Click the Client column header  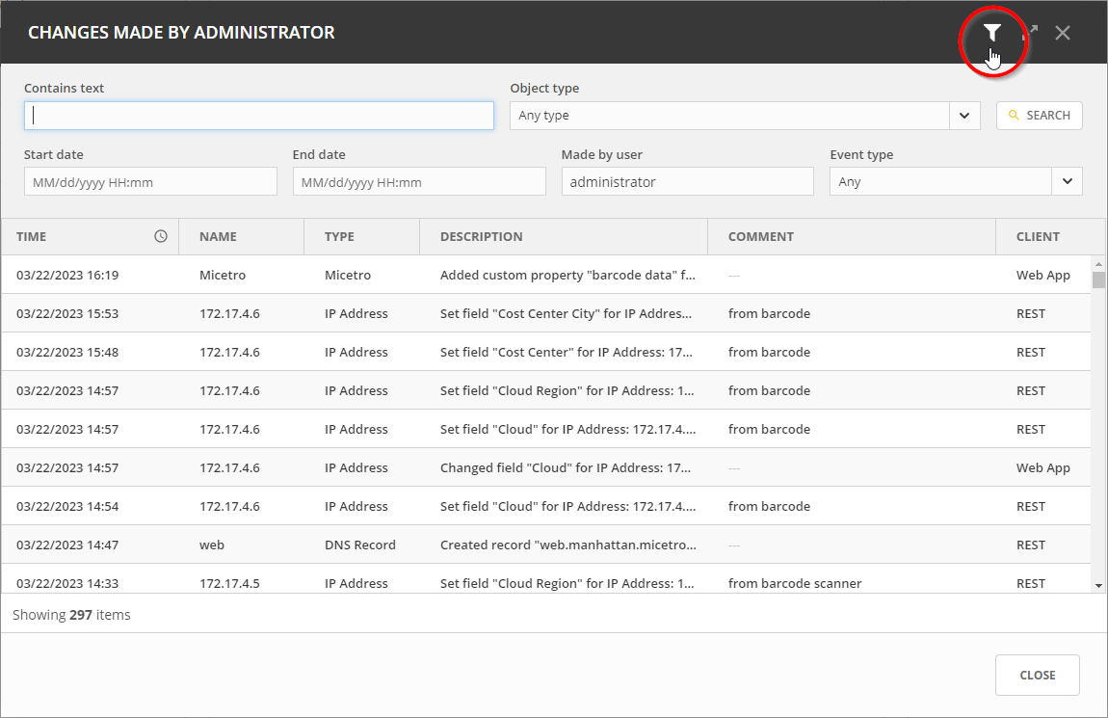1038,236
